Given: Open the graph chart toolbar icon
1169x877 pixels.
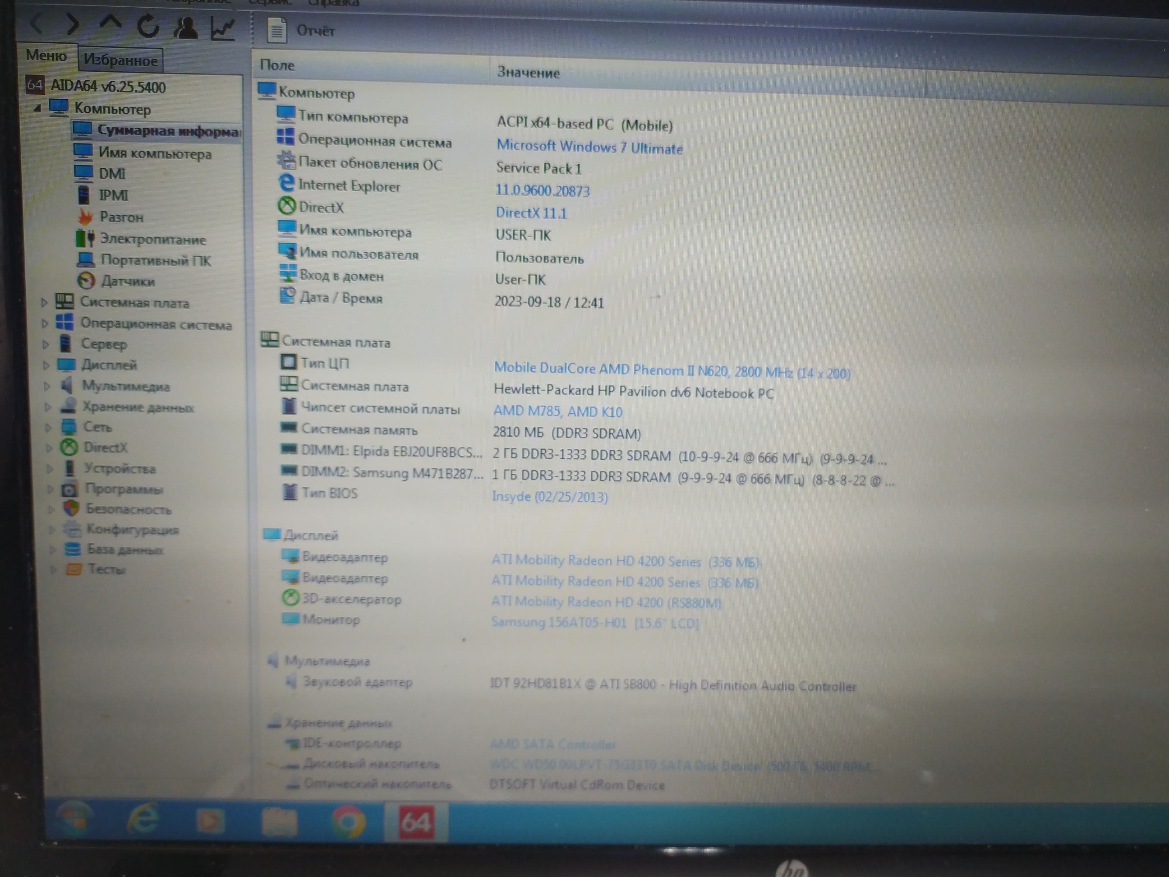Looking at the screenshot, I should click(222, 28).
